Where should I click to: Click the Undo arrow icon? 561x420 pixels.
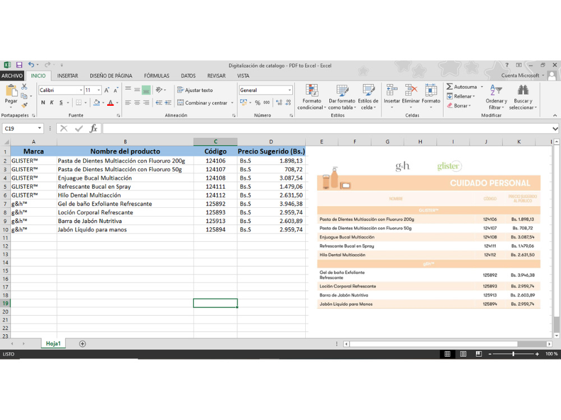point(31,64)
